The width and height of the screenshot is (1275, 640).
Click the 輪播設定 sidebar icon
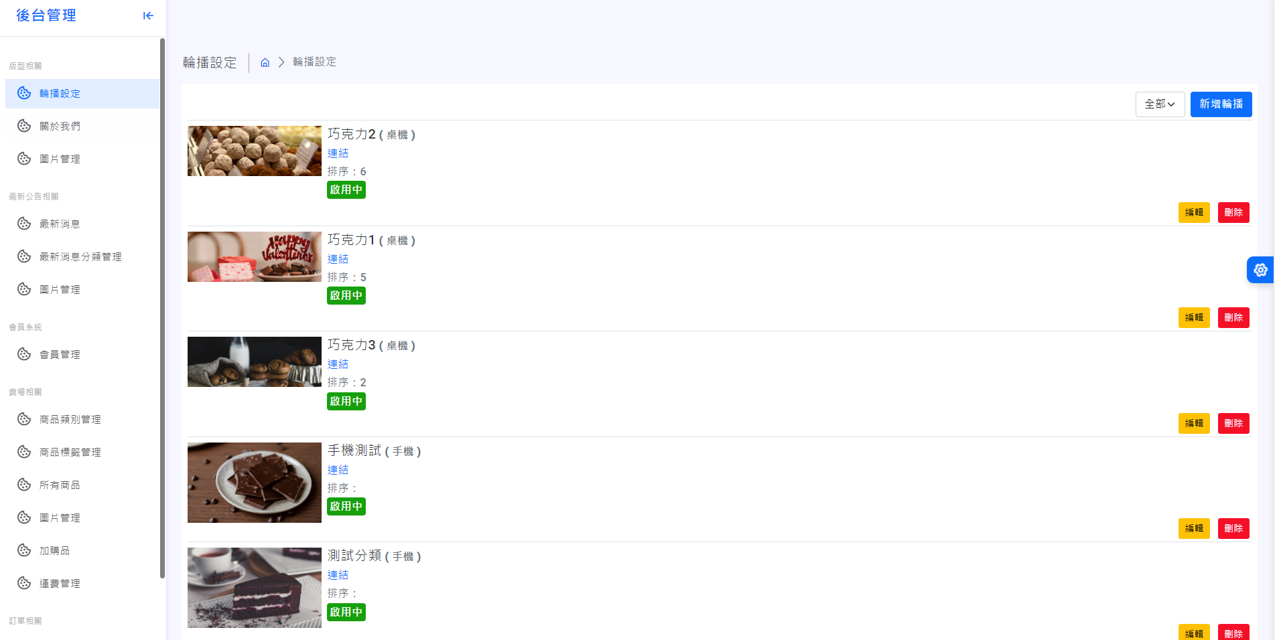pyautogui.click(x=24, y=93)
